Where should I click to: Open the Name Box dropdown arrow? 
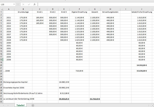pos(14,4)
